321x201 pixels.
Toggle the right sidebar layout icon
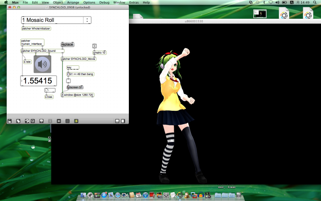(123, 121)
